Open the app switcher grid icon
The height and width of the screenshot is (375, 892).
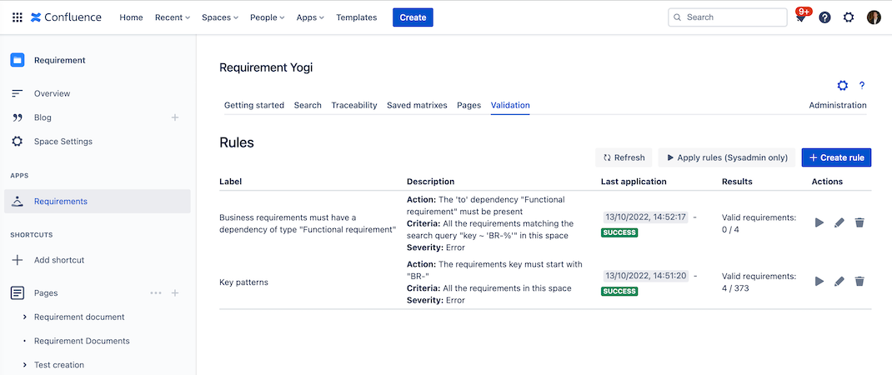point(17,17)
